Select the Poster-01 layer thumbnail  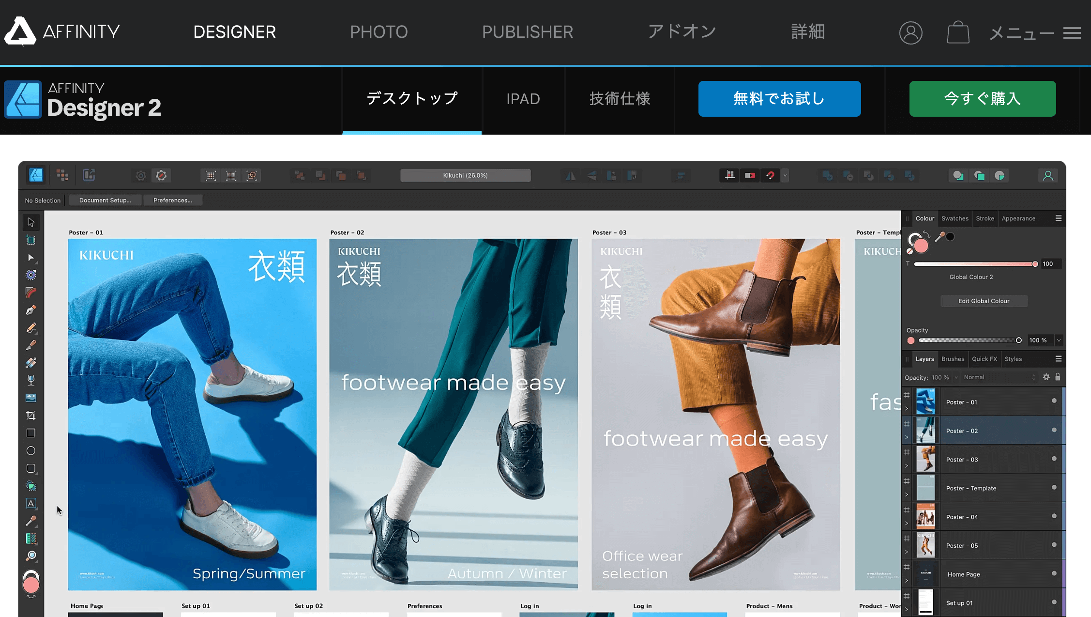(x=925, y=402)
